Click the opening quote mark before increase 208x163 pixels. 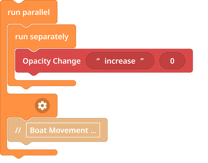pos(97,61)
